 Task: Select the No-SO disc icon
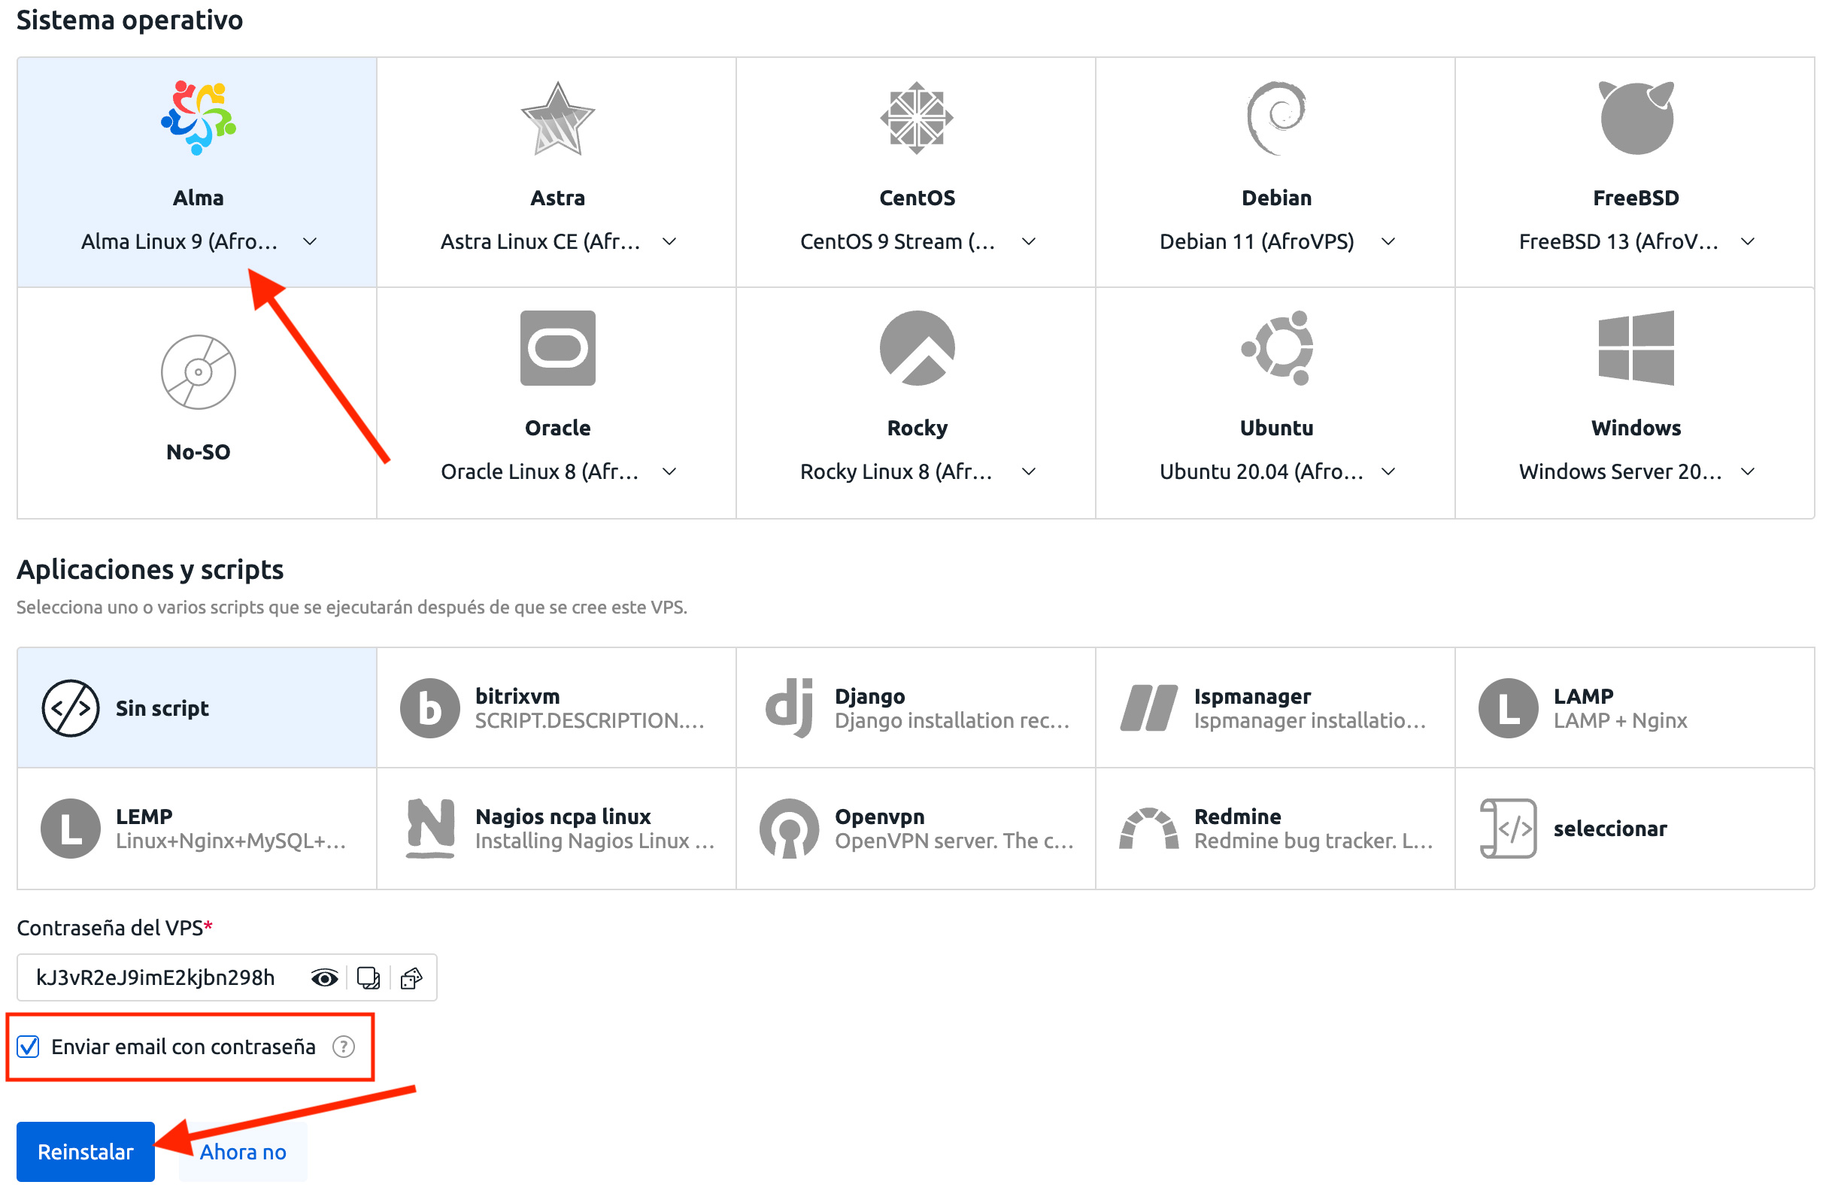[199, 372]
